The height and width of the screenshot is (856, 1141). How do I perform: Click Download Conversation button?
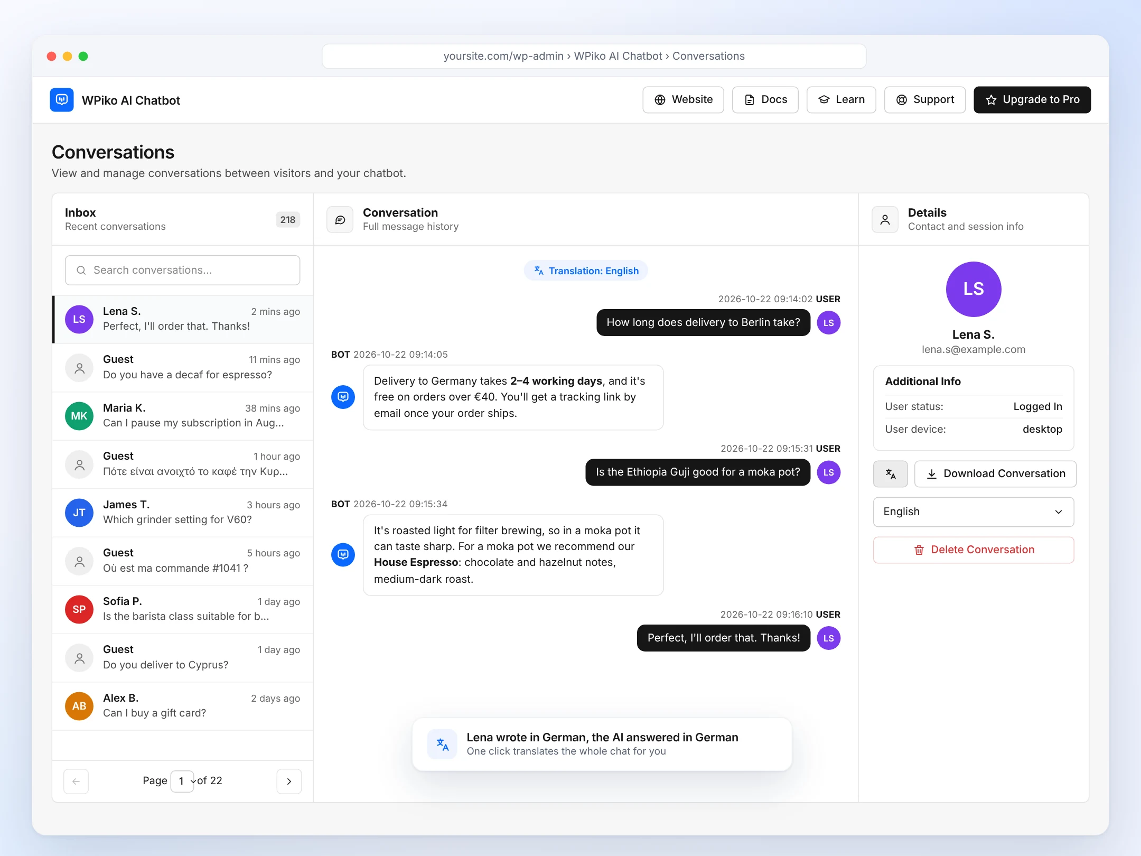(996, 474)
